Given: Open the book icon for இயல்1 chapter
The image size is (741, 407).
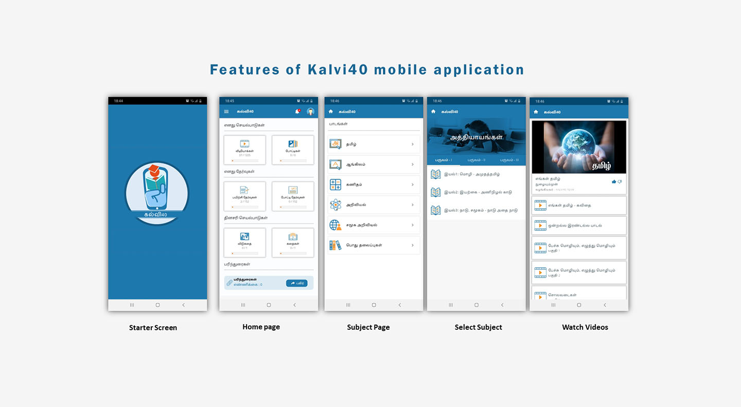Looking at the screenshot, I should click(x=436, y=174).
